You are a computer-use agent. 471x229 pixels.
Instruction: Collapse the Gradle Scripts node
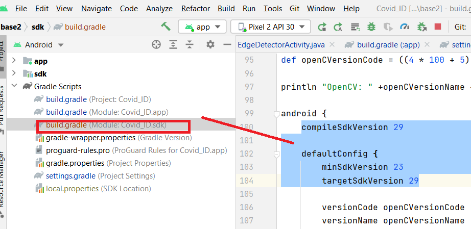[14, 87]
